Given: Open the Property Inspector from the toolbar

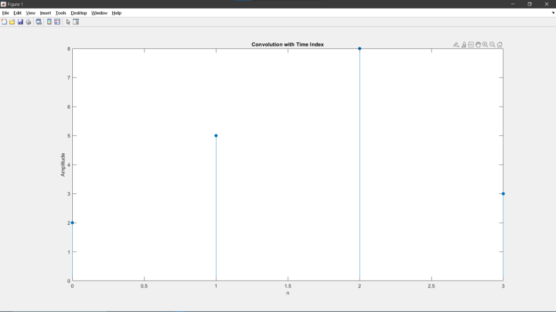Looking at the screenshot, I should coord(76,22).
